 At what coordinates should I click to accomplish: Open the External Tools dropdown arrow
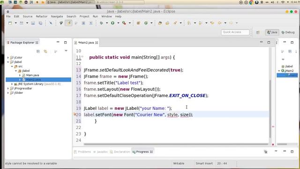coord(130,23)
